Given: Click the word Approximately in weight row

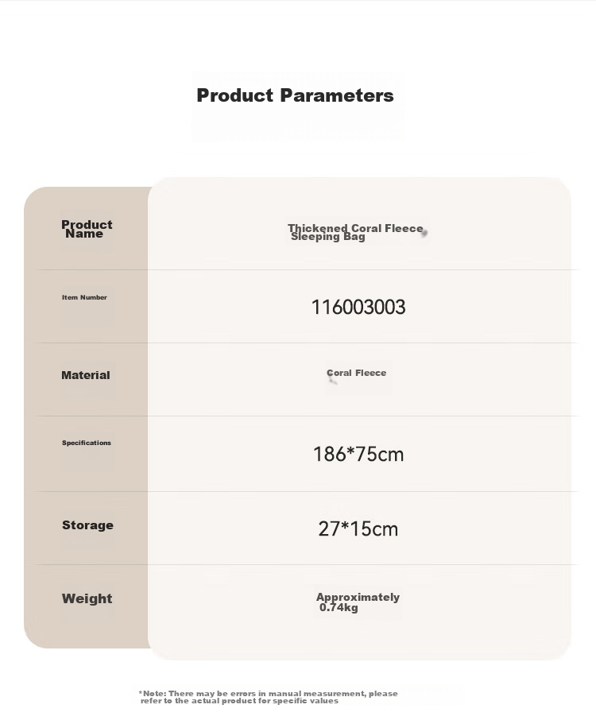Looking at the screenshot, I should [358, 597].
